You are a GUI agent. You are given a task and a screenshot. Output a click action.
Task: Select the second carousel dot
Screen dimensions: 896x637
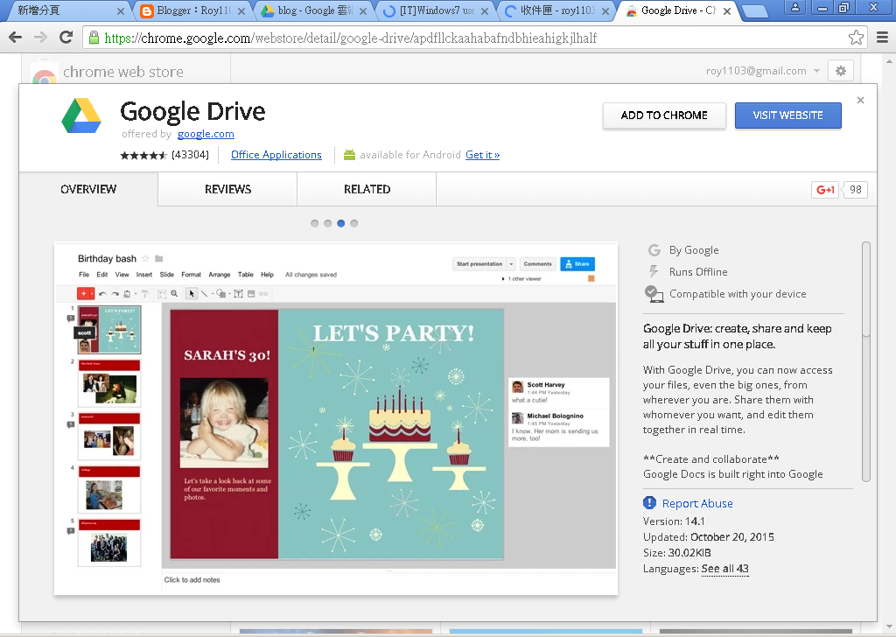pyautogui.click(x=327, y=223)
